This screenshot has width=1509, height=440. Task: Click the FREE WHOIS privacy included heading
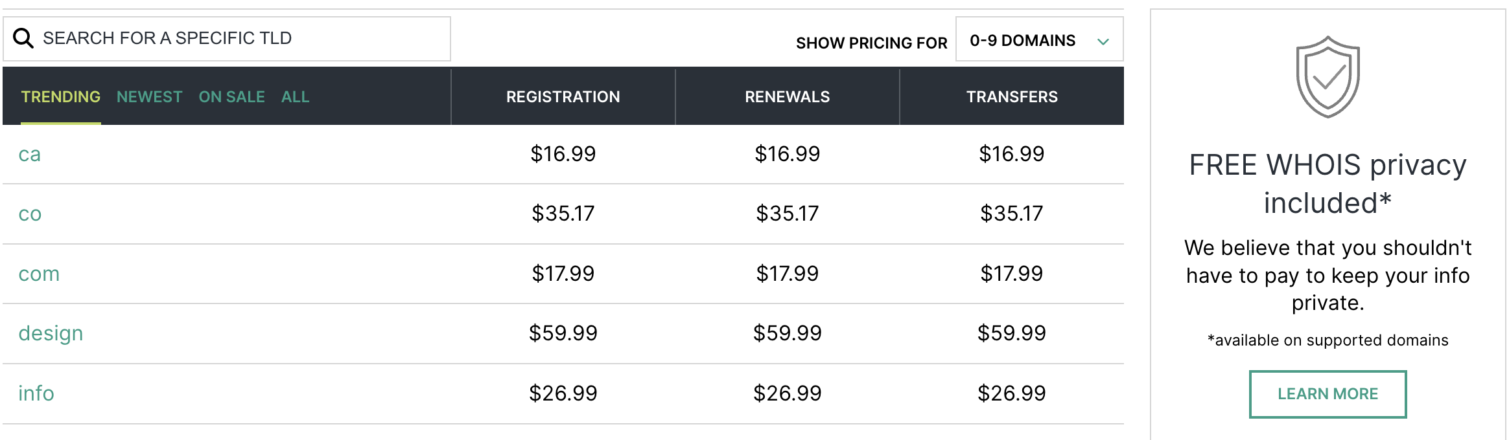1328,184
